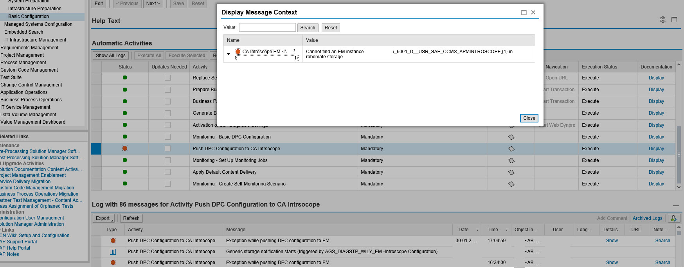Open Embedded Search in the navigation
The height and width of the screenshot is (268, 684).
coord(24,32)
